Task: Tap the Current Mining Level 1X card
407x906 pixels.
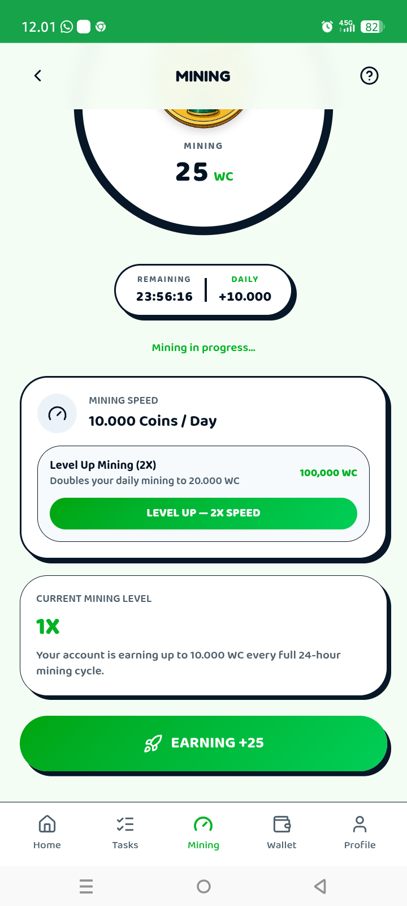Action: coord(203,635)
